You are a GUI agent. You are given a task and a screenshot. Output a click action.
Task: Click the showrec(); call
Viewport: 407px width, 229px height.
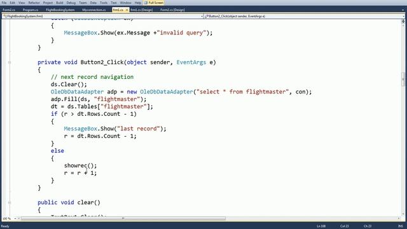tap(81, 165)
